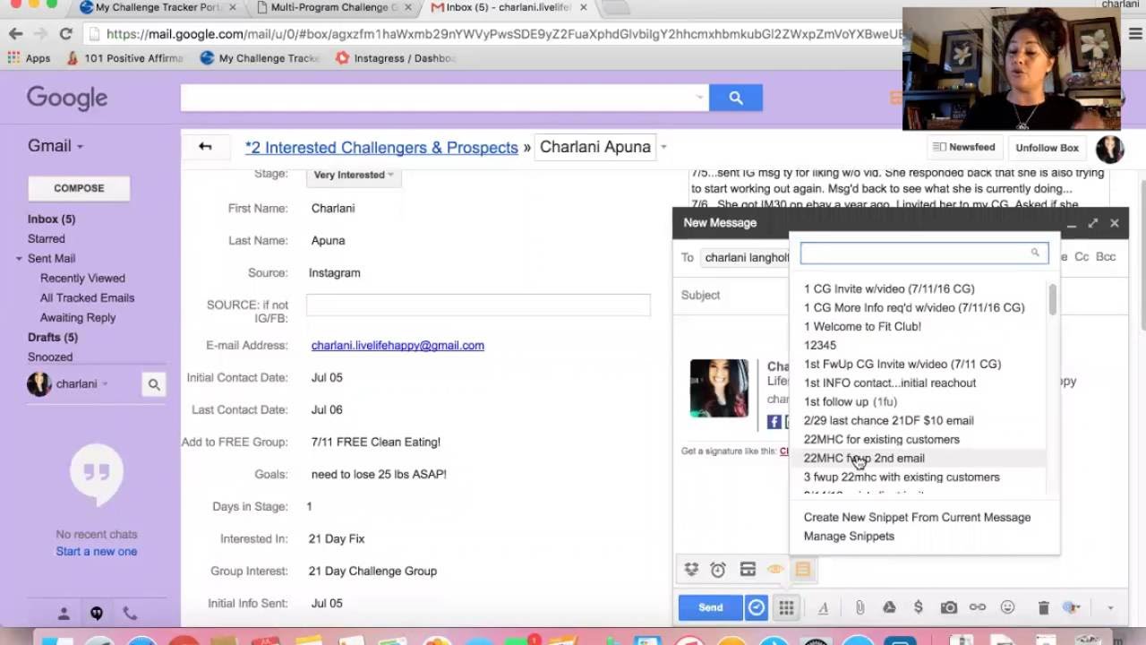This screenshot has width=1146, height=645.
Task: Open Inbox (5) folder
Action: coord(51,219)
